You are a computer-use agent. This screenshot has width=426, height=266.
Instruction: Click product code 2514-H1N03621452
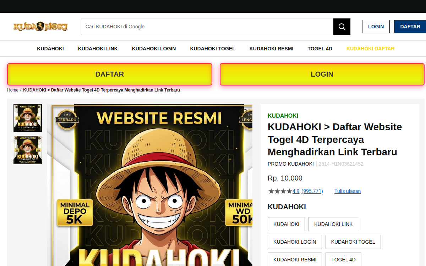[341, 164]
